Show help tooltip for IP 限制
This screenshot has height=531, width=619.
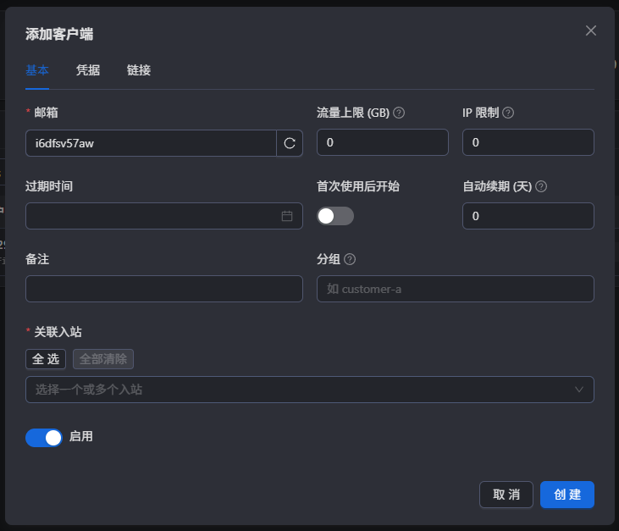coord(508,113)
